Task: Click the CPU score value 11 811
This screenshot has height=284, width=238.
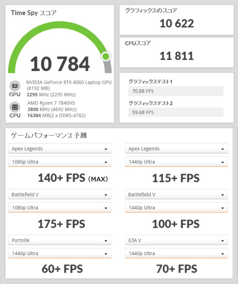Action: (x=177, y=56)
